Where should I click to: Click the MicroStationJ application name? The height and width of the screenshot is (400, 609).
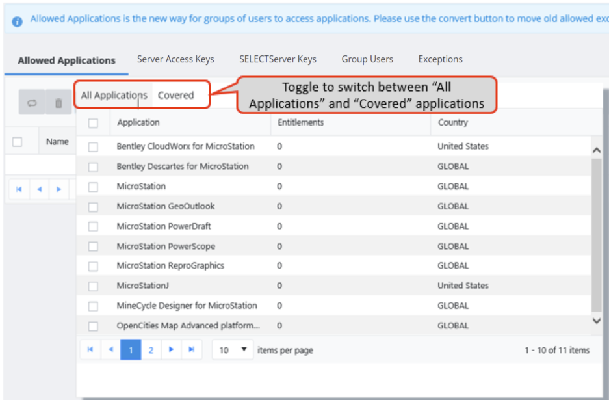(x=143, y=286)
